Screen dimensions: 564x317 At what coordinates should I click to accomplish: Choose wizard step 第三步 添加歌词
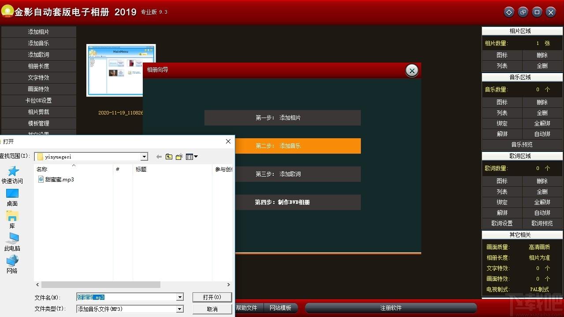[282, 174]
